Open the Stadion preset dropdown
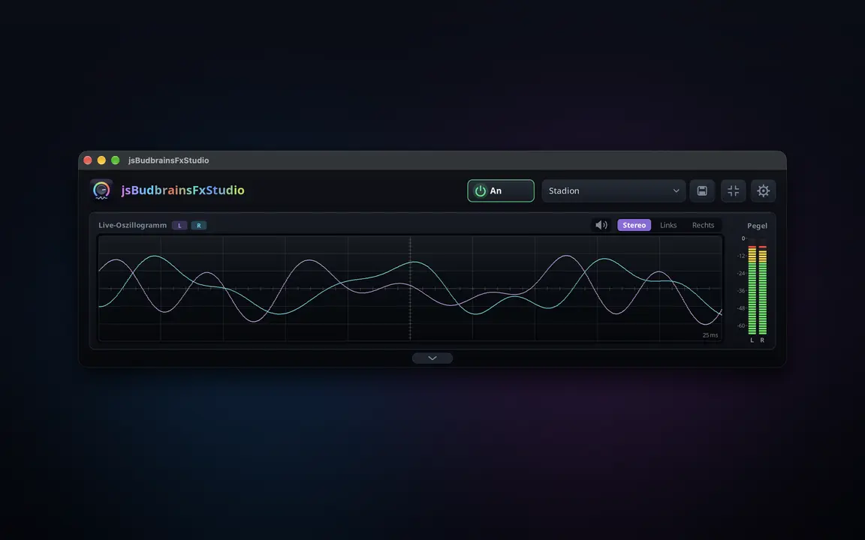 tap(613, 190)
